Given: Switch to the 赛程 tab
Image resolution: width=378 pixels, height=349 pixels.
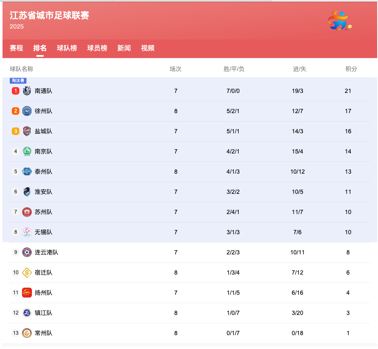Looking at the screenshot, I should (x=16, y=48).
